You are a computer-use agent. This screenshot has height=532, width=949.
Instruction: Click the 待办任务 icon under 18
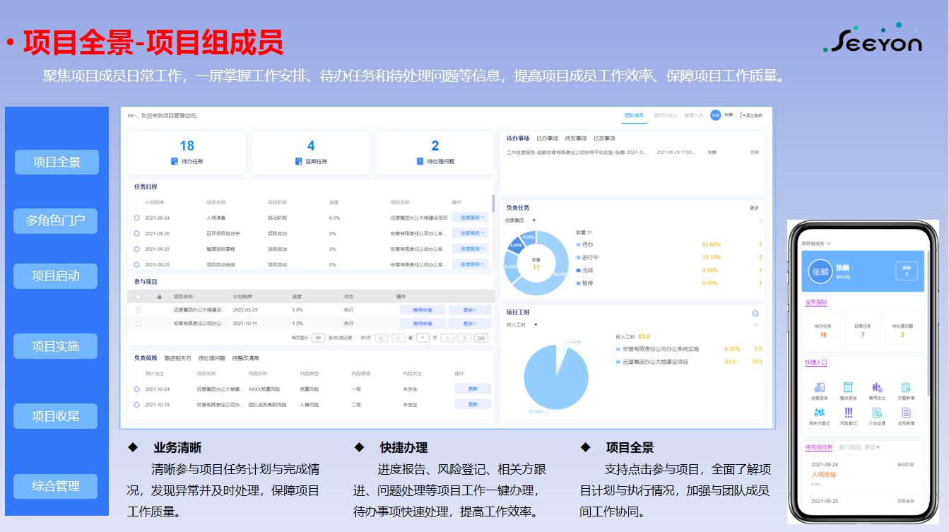click(x=175, y=162)
